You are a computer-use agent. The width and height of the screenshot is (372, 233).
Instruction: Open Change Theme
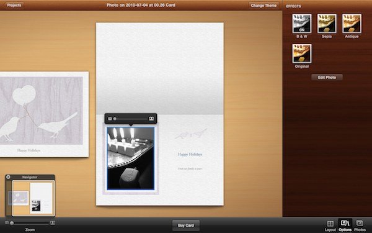pyautogui.click(x=263, y=5)
